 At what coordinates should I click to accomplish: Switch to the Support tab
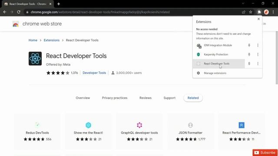(x=169, y=98)
